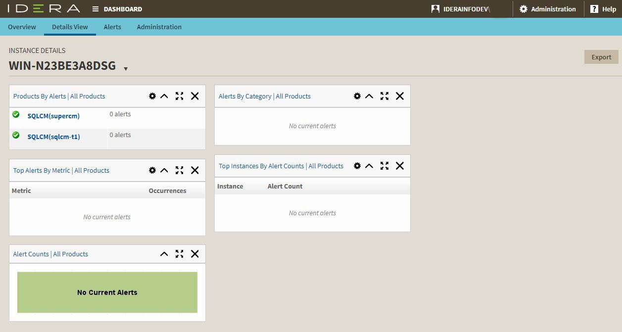Click the IDERAINFODEV user name
The width and height of the screenshot is (622, 332).
pyautogui.click(x=467, y=9)
